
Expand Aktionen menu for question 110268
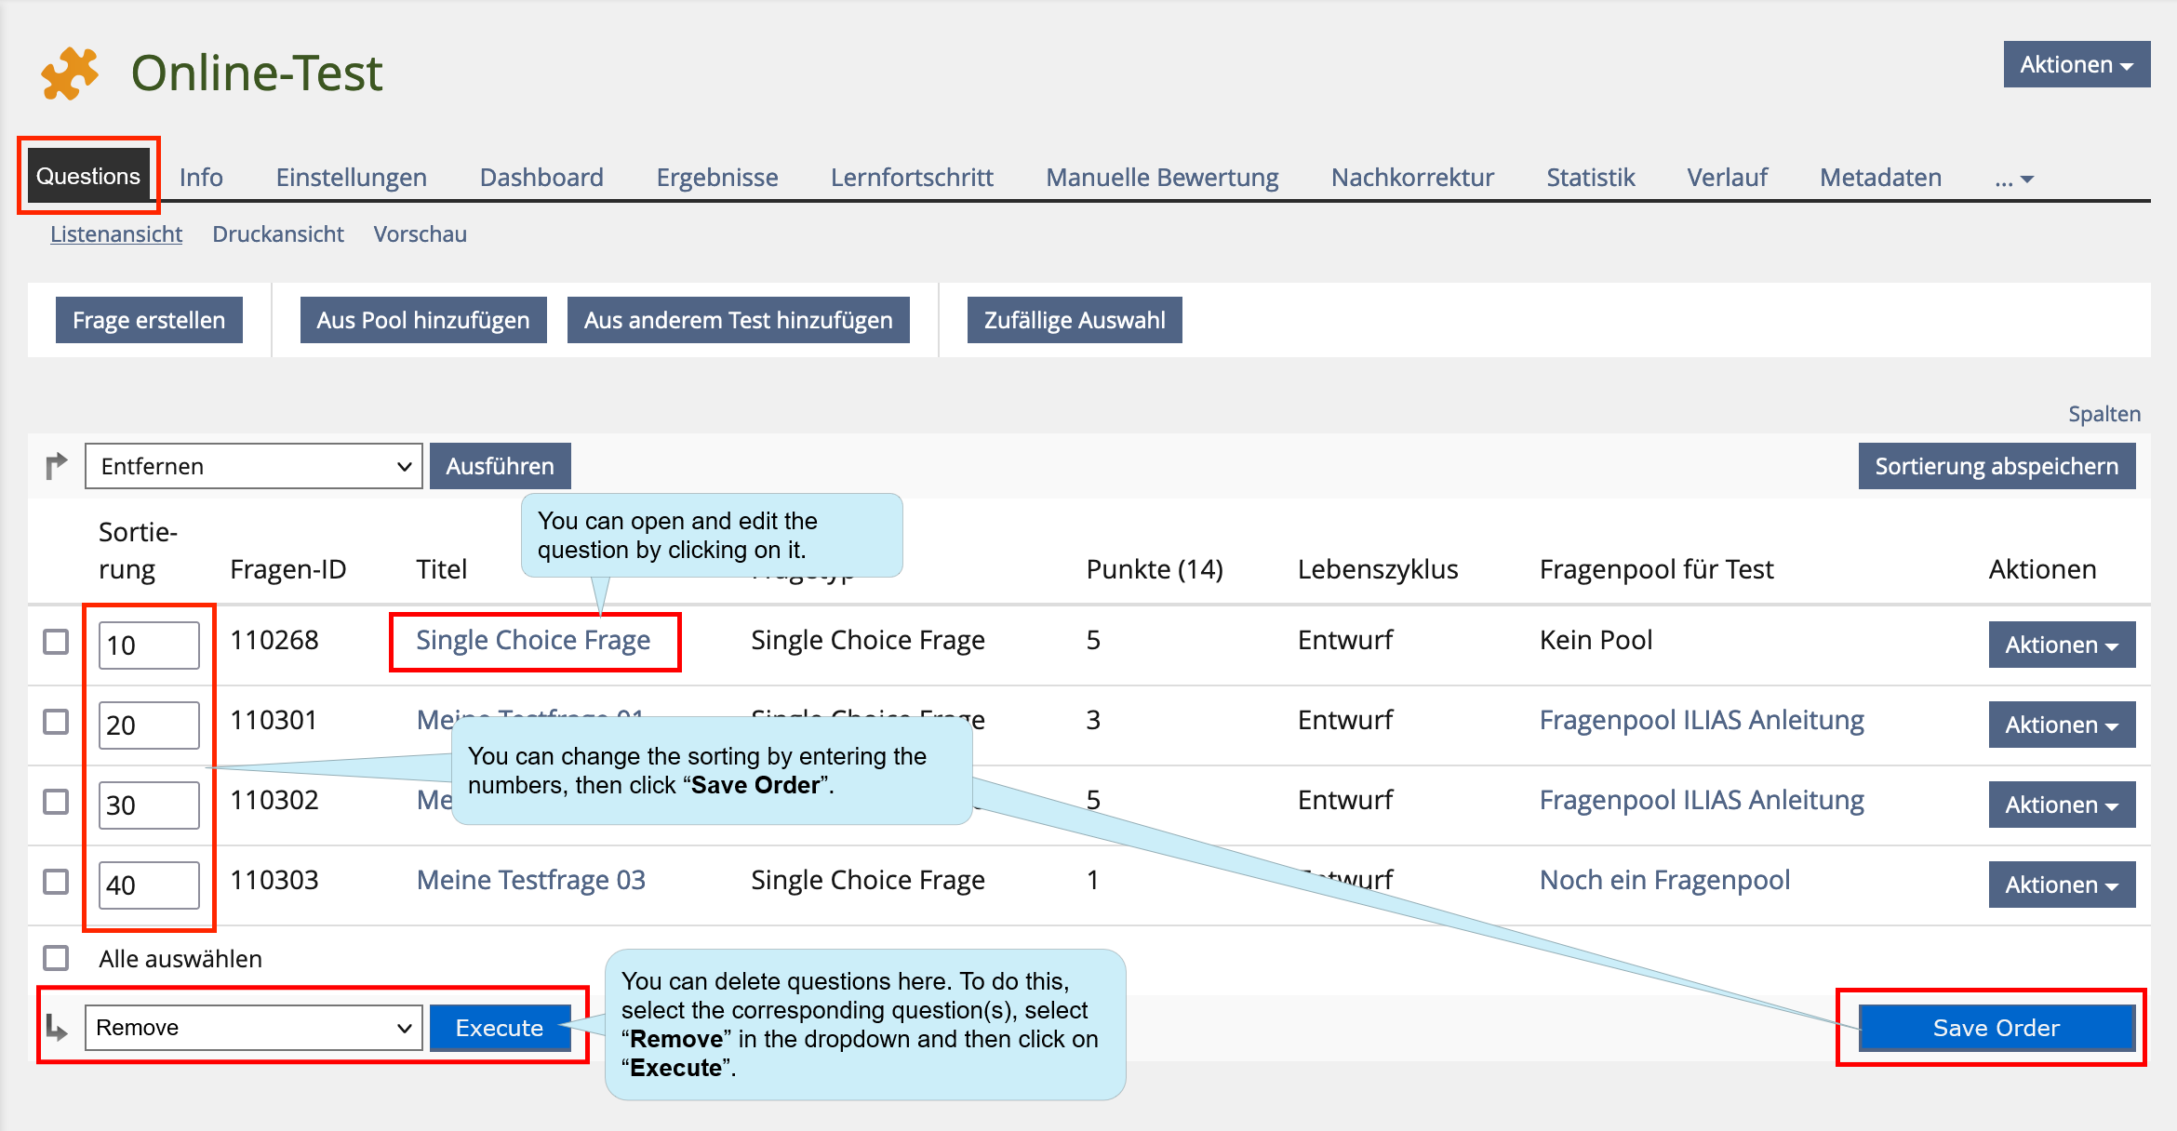point(2062,645)
